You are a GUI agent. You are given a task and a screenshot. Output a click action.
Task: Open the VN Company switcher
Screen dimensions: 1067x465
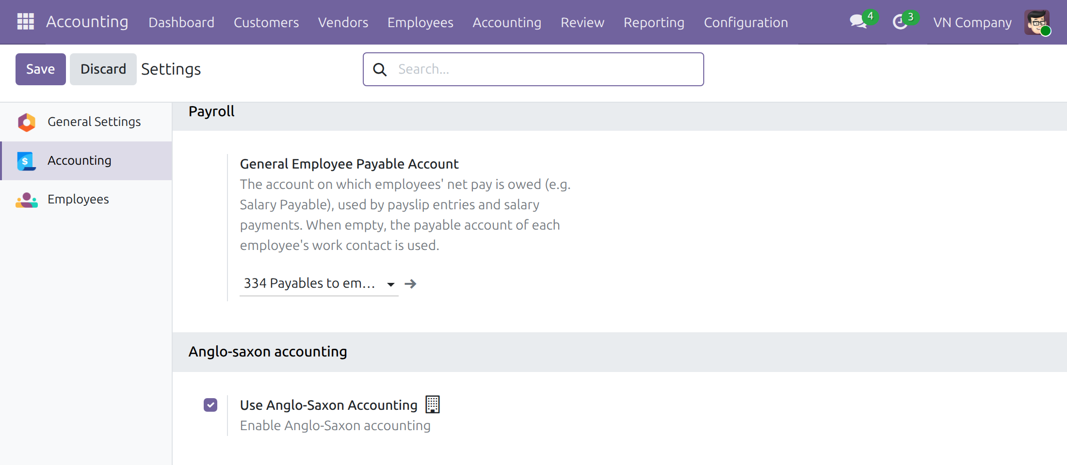point(972,22)
